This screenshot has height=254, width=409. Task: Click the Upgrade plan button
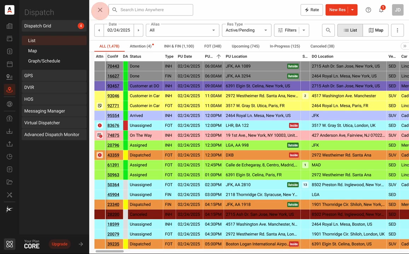click(x=59, y=244)
